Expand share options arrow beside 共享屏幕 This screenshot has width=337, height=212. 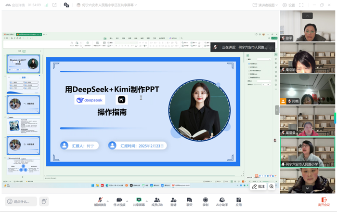[146, 201]
